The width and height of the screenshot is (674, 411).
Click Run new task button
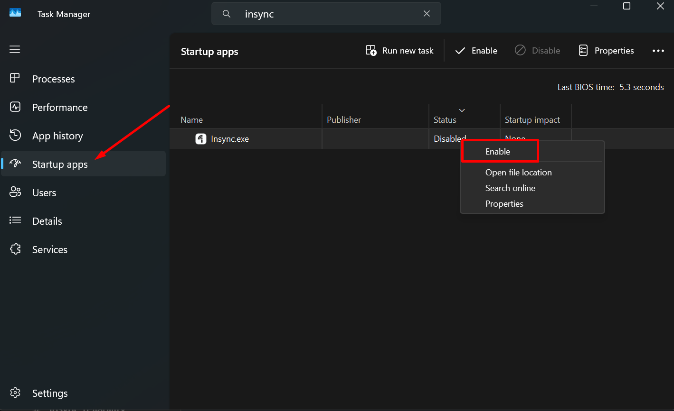pos(399,51)
